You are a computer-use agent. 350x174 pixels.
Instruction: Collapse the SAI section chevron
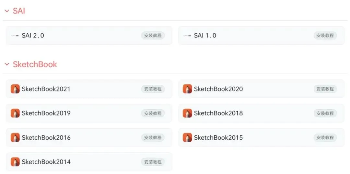point(7,11)
